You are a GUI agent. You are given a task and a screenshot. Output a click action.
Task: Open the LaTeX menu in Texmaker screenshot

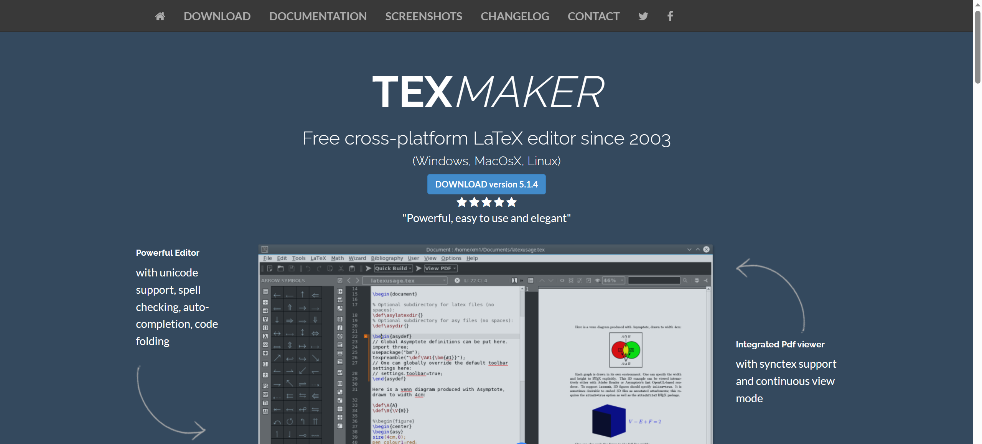[318, 258]
